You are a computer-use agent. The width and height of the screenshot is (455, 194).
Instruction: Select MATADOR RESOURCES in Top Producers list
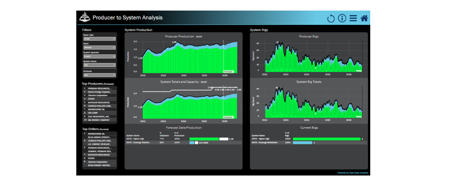100,102
